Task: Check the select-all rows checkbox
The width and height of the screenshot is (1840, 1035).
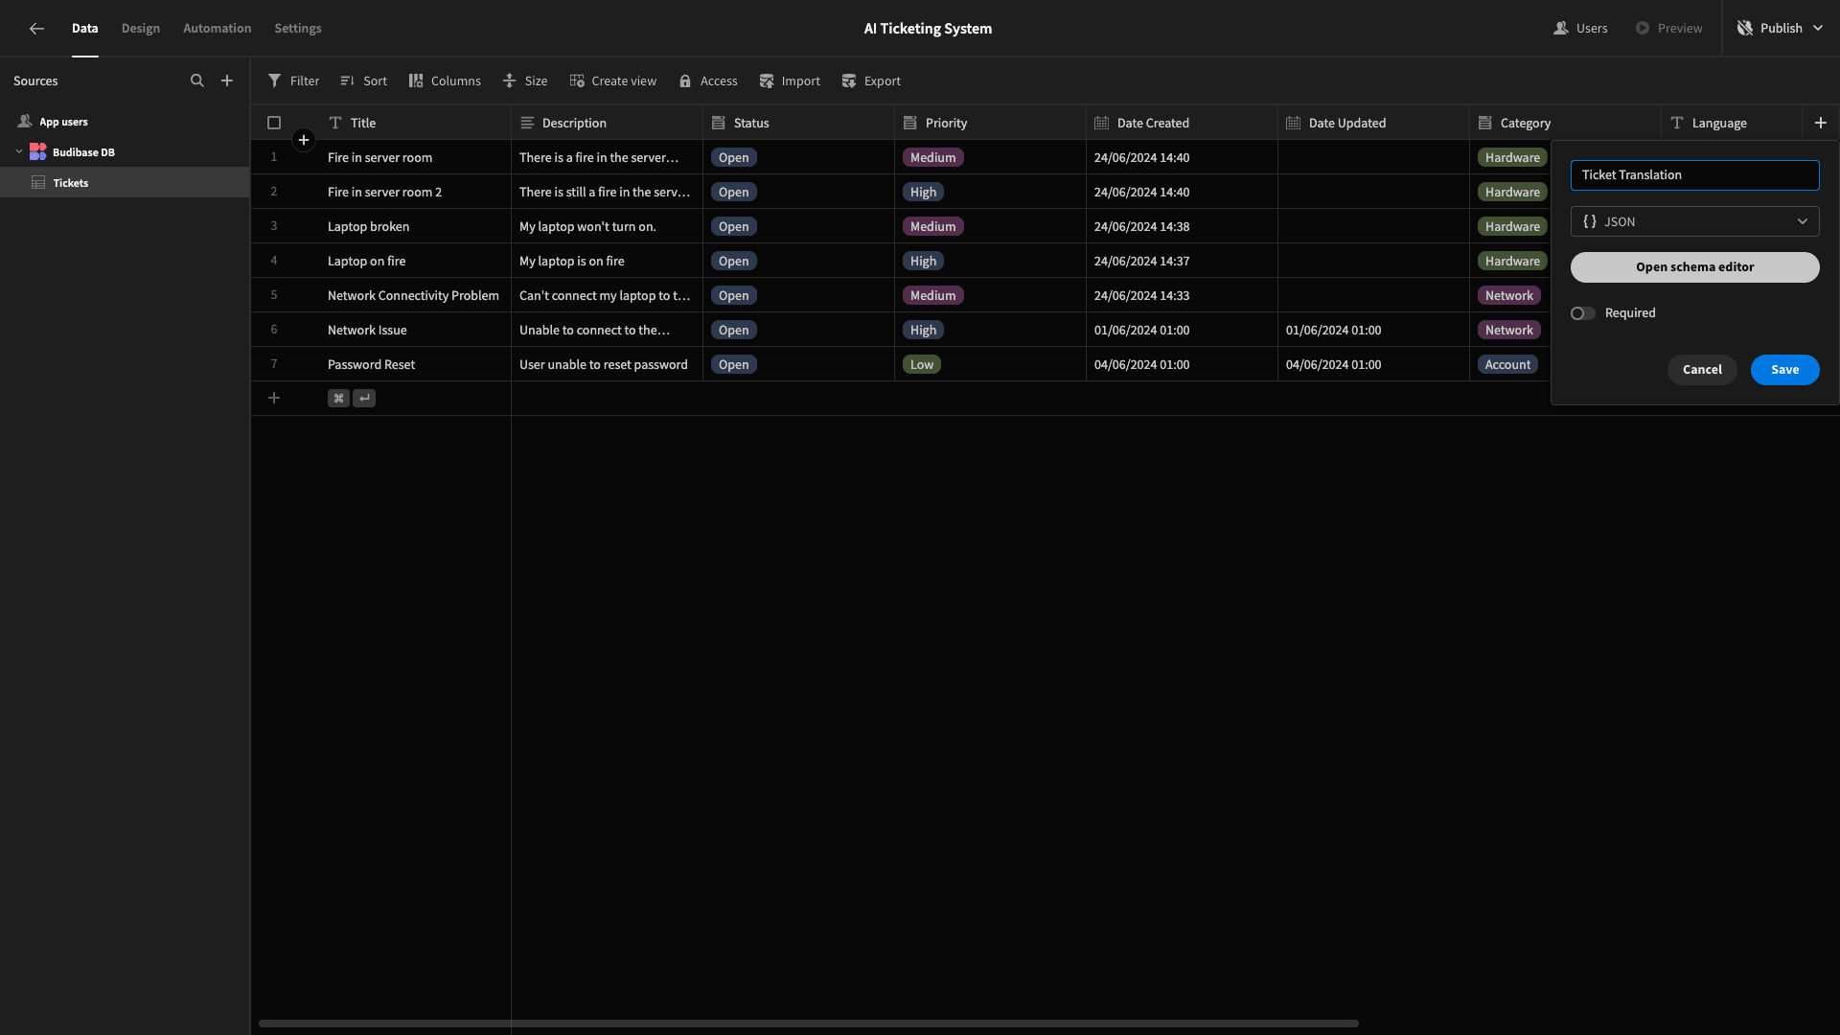Action: click(274, 123)
